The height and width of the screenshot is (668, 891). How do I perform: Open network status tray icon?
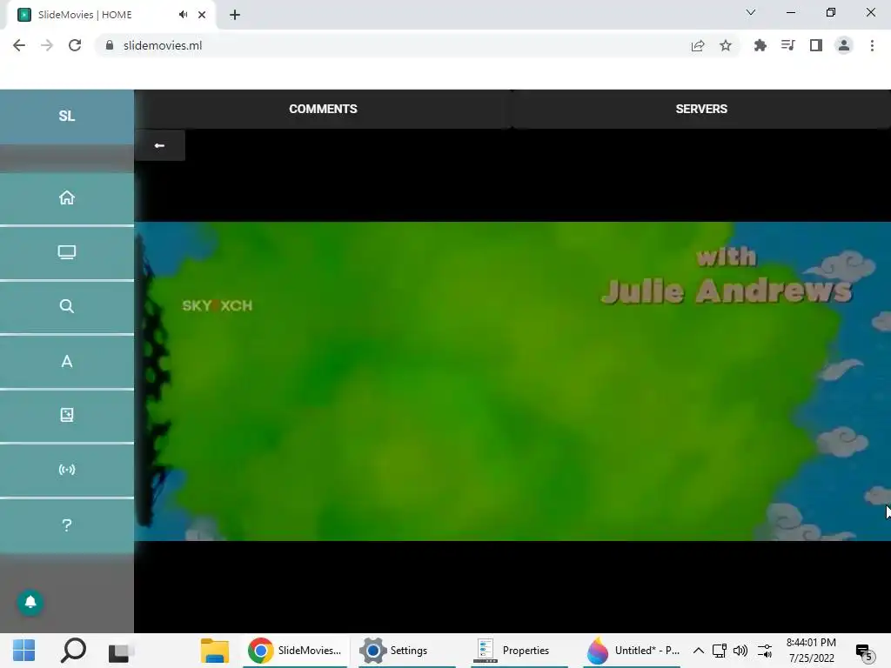(x=720, y=651)
